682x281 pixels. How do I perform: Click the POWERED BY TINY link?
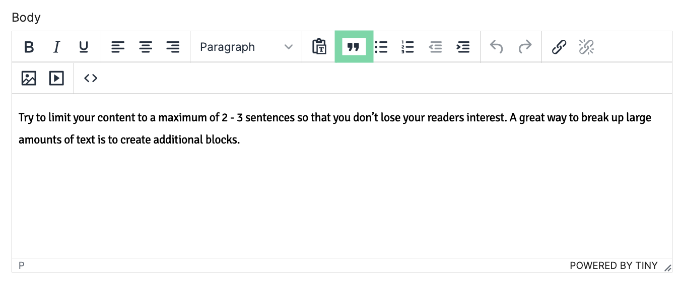(x=613, y=265)
